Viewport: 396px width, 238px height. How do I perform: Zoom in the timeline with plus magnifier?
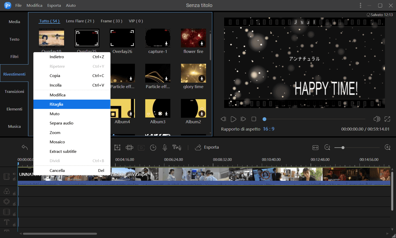(387, 147)
